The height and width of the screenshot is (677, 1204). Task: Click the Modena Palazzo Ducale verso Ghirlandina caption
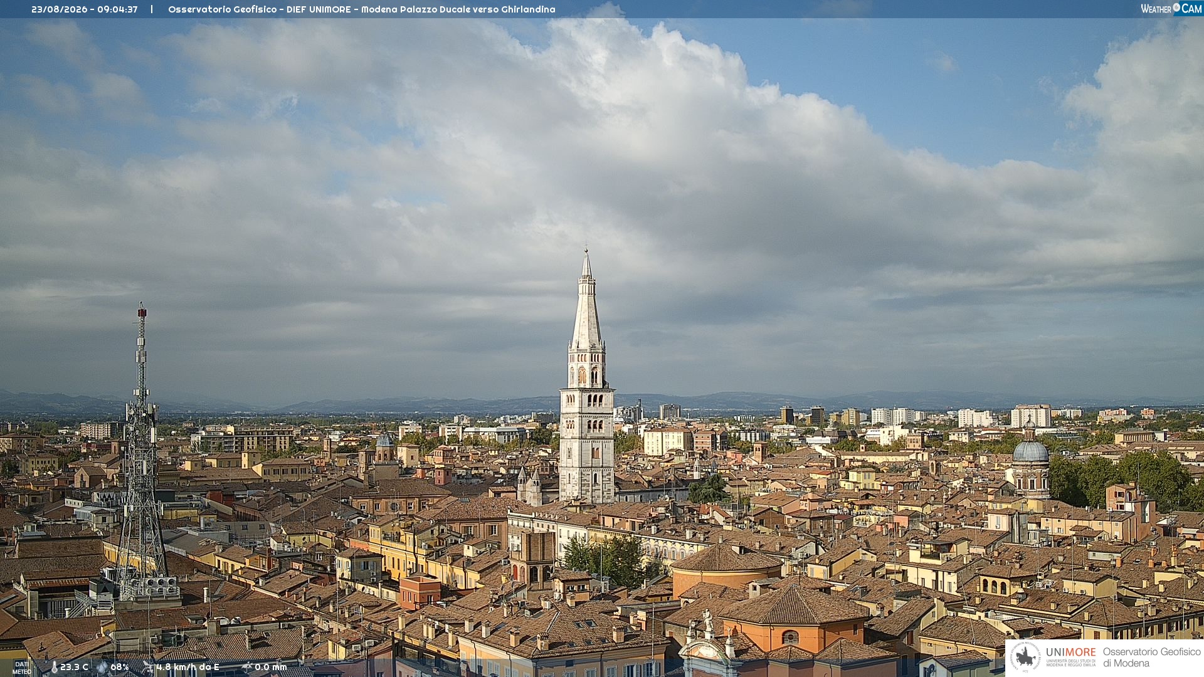(x=458, y=9)
